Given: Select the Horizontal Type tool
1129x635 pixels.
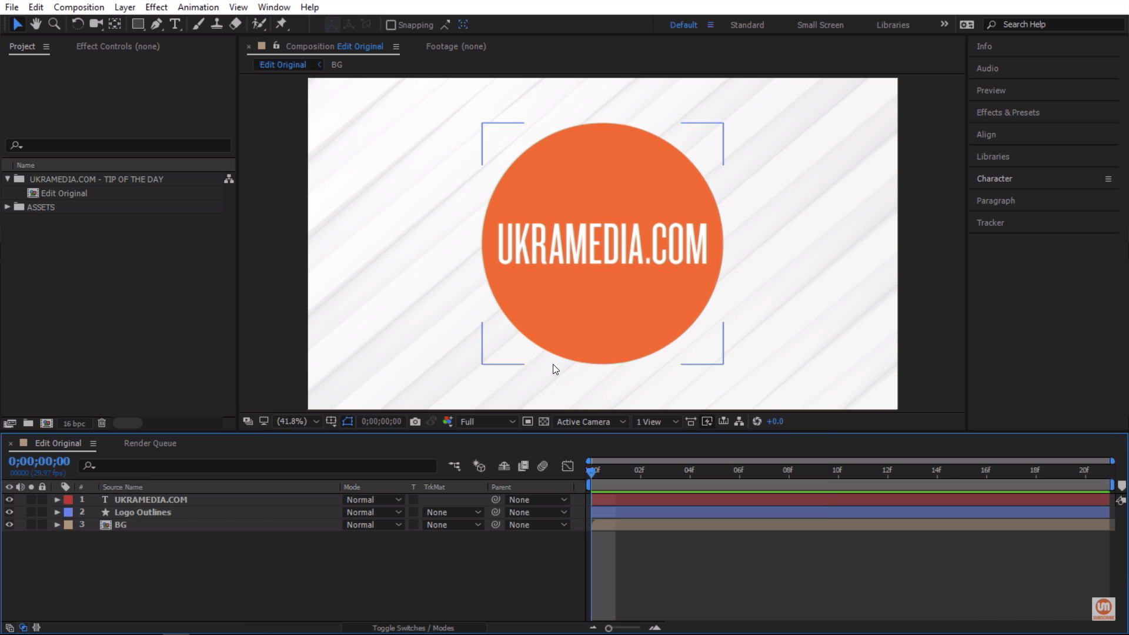Looking at the screenshot, I should click(x=175, y=24).
